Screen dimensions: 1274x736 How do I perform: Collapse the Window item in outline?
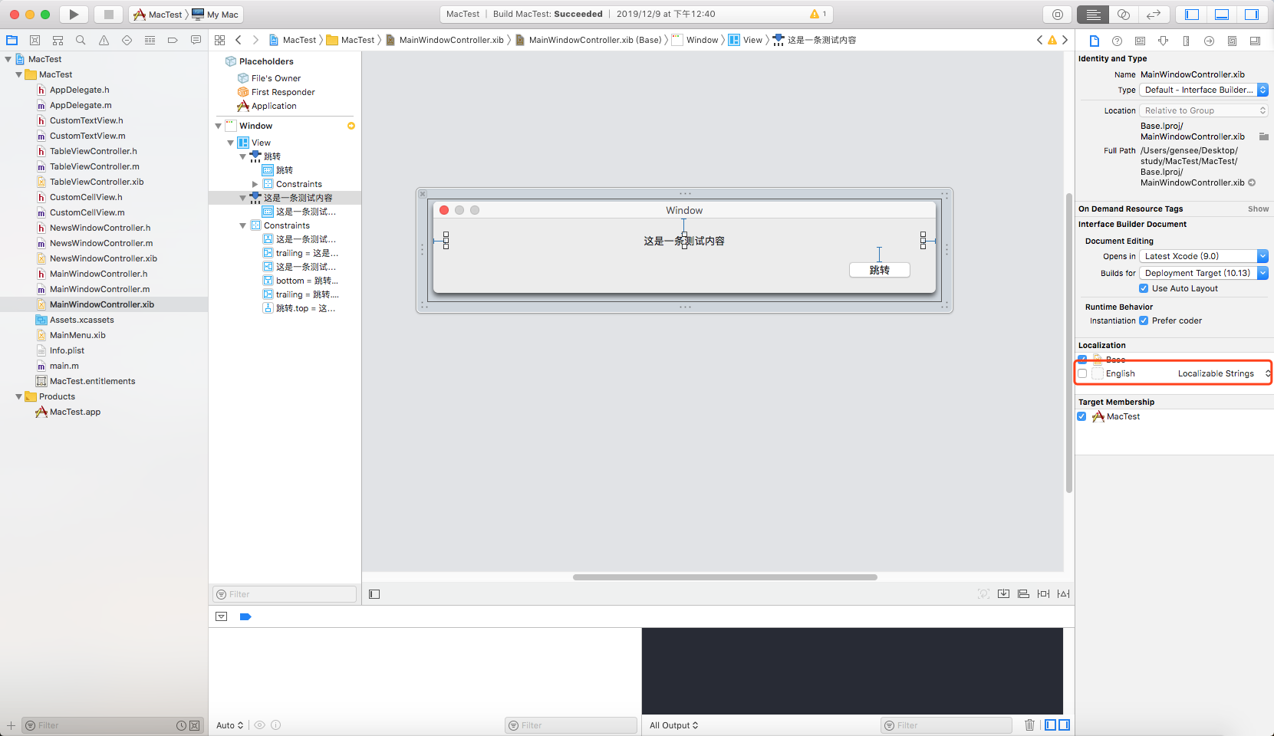click(219, 126)
